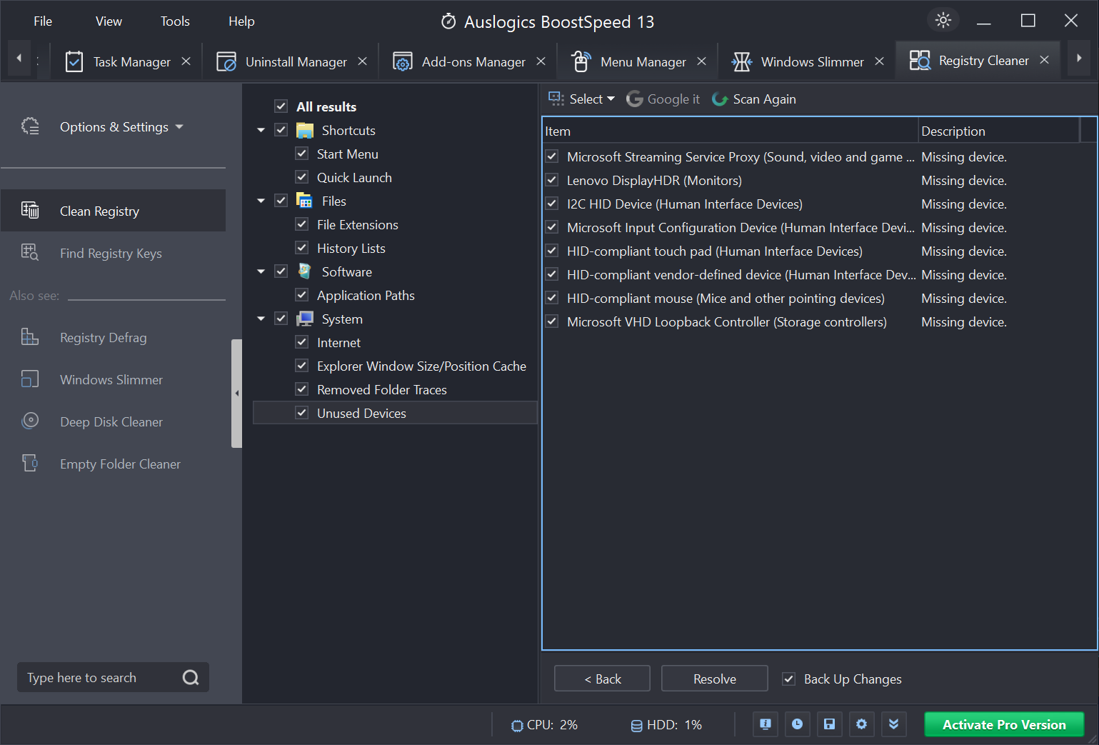Open the gear settings icon in status bar
This screenshot has height=745, width=1099.
(861, 724)
